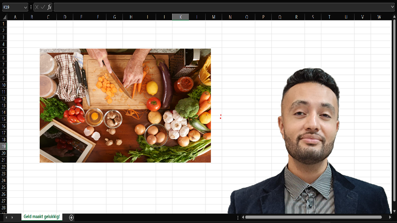Add a new sheet with plus icon
The image size is (397, 223).
[x=71, y=217]
